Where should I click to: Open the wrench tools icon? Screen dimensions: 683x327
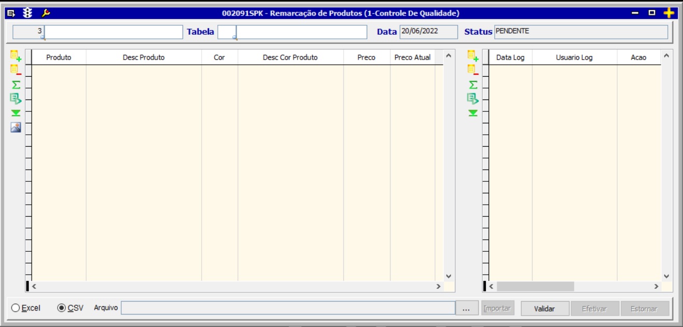46,13
